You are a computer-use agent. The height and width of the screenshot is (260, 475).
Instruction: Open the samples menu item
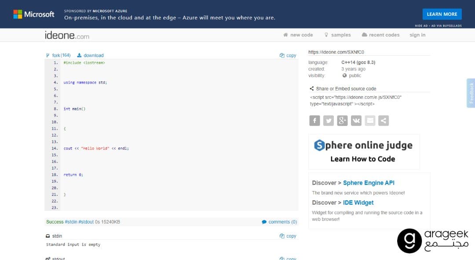click(x=337, y=35)
